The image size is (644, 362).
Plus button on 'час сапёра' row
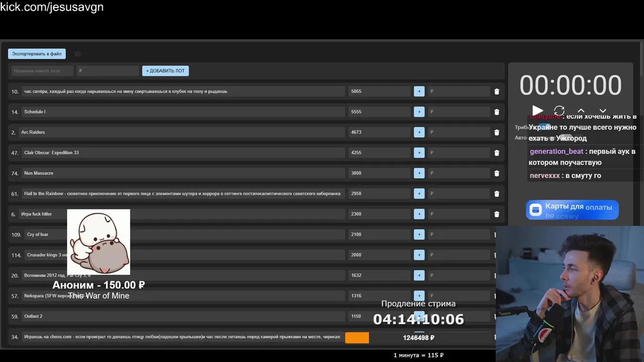pyautogui.click(x=419, y=92)
